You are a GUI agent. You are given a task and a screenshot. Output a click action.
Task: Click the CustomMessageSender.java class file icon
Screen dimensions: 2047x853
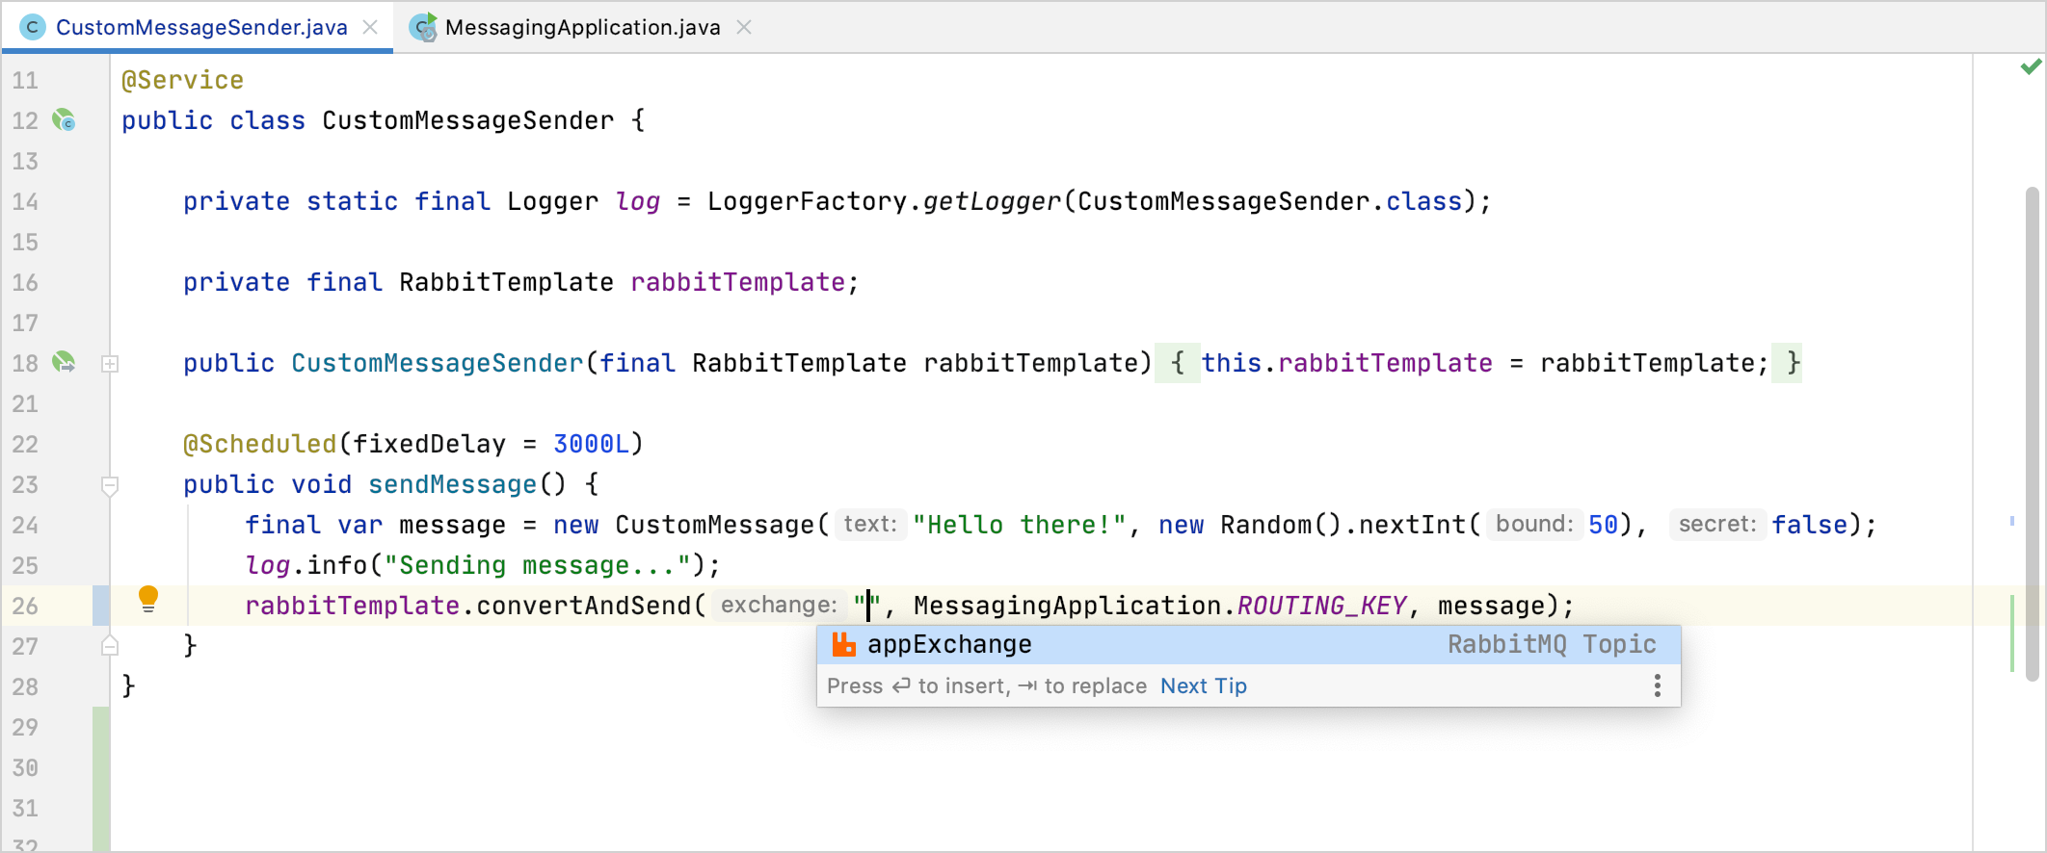[32, 27]
